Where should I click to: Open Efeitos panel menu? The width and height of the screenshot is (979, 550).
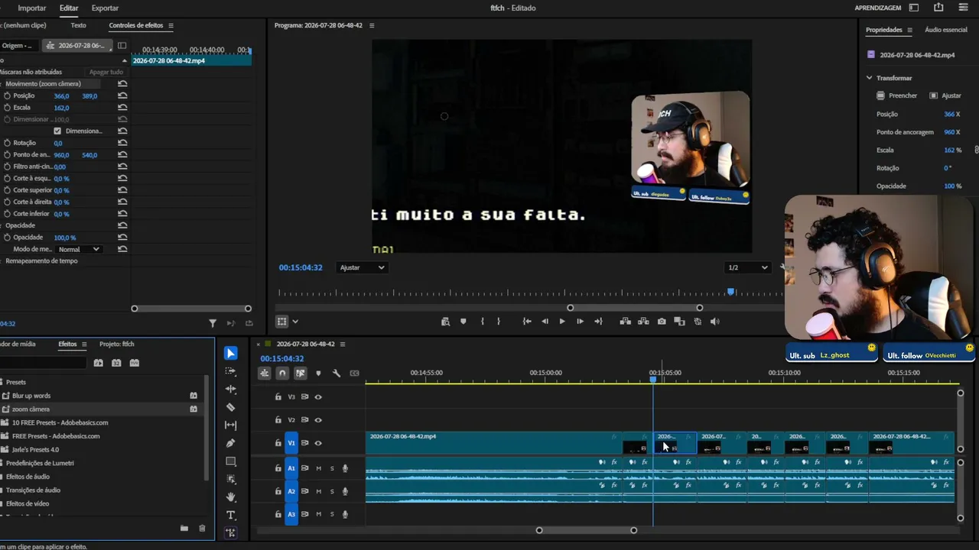tap(84, 344)
